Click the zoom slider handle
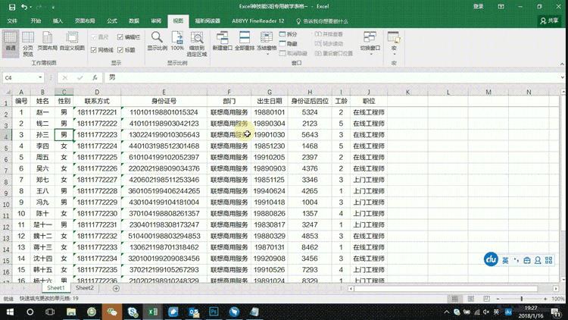 (522, 299)
